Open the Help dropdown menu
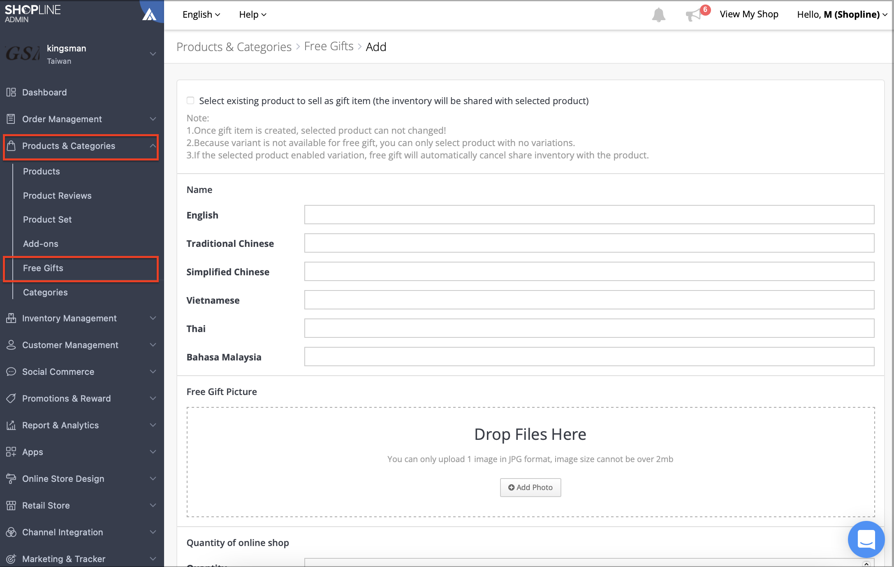This screenshot has height=567, width=894. tap(252, 14)
